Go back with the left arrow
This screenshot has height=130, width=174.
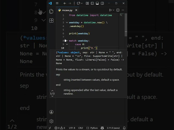pyautogui.click(x=65, y=3)
